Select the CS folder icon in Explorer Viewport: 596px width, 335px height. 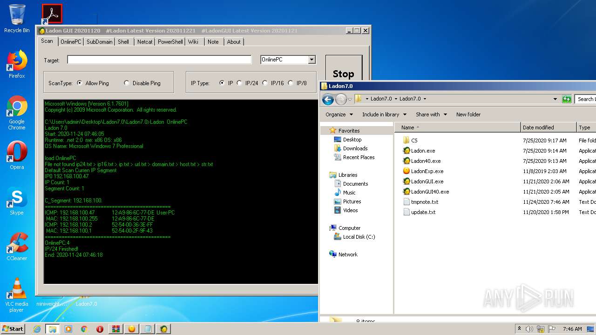point(406,140)
